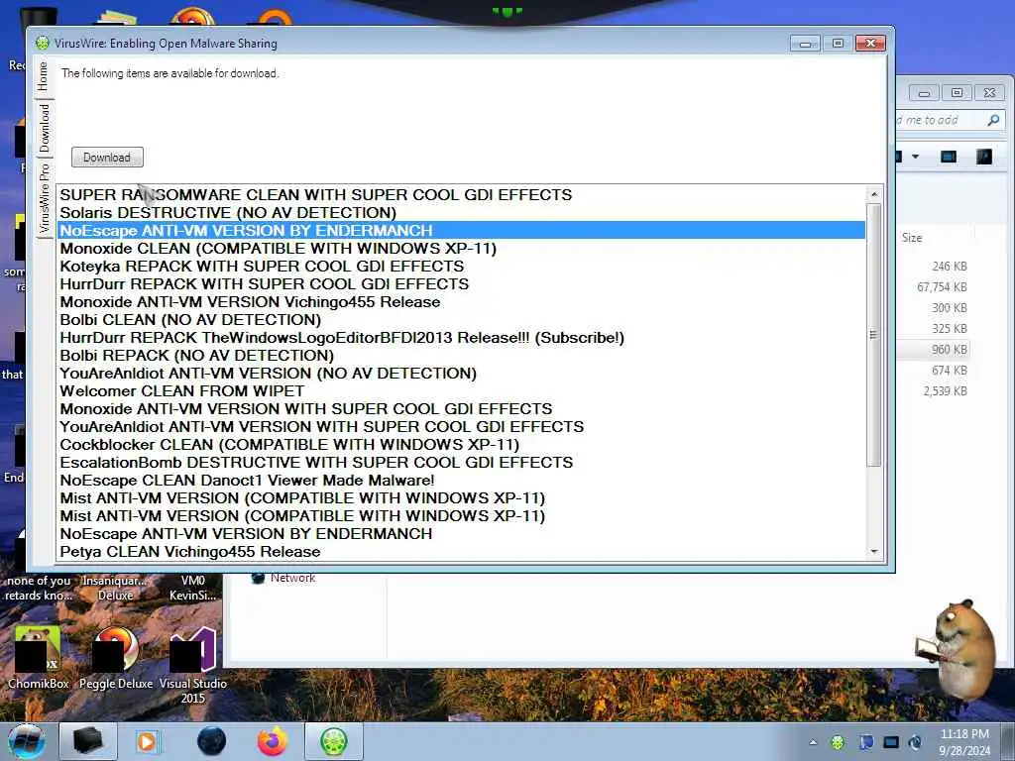Click the Download button in VirusWire
Viewport: 1015px width, 761px height.
click(107, 158)
